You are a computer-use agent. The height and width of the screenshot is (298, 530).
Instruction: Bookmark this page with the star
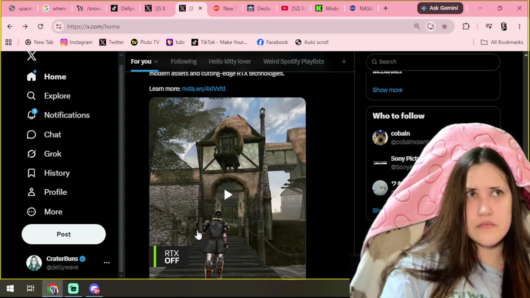click(x=444, y=26)
